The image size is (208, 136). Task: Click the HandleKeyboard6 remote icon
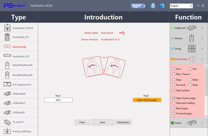coord(7,75)
